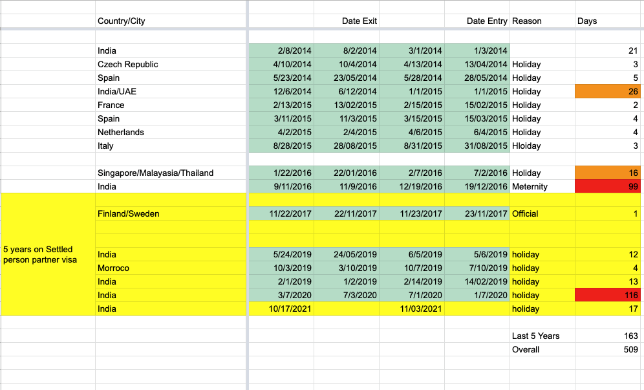Image resolution: width=644 pixels, height=390 pixels.
Task: Select the Date Entry header cell
Action: tap(477, 21)
